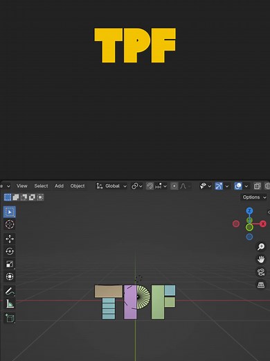Toggle X-ray mode
This screenshot has height=361, width=270.
(x=257, y=186)
